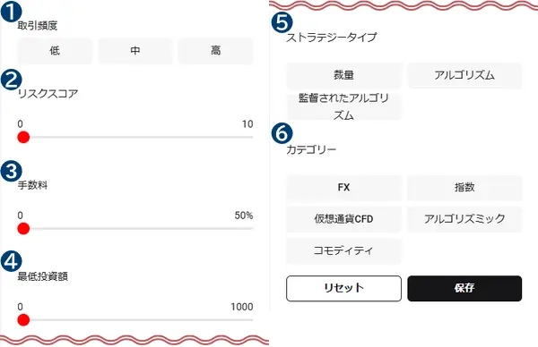This screenshot has width=538, height=347.
Task: Select the コモディティ category
Action: tap(343, 250)
